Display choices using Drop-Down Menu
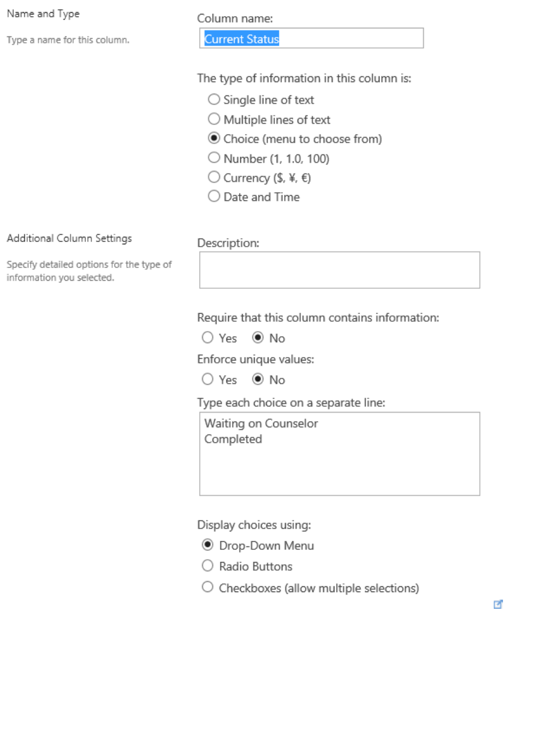The height and width of the screenshot is (729, 544). coord(208,545)
